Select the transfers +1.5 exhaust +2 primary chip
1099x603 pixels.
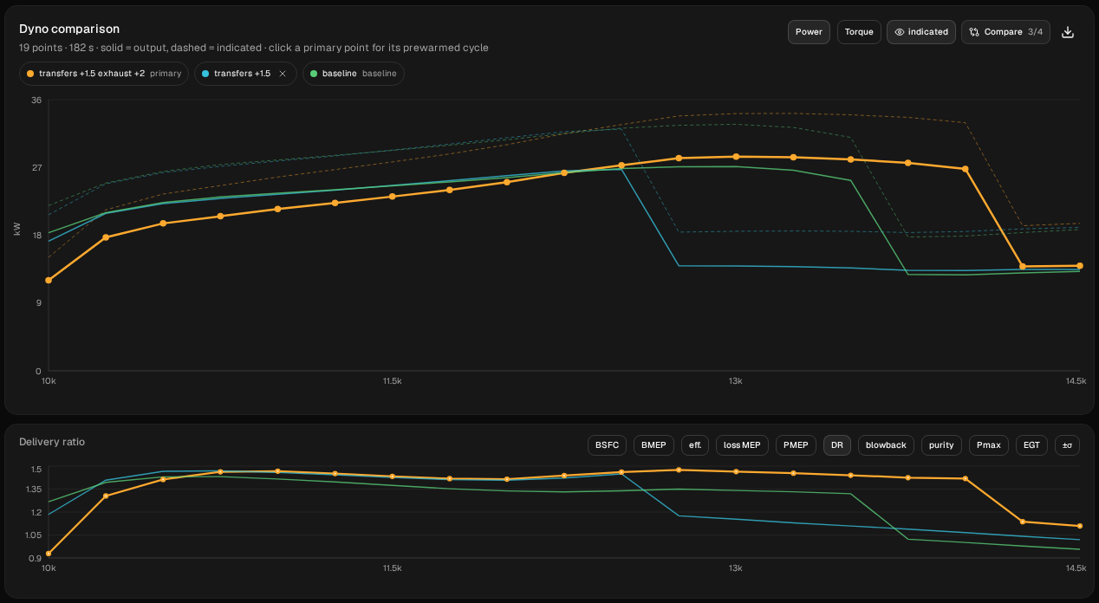104,74
